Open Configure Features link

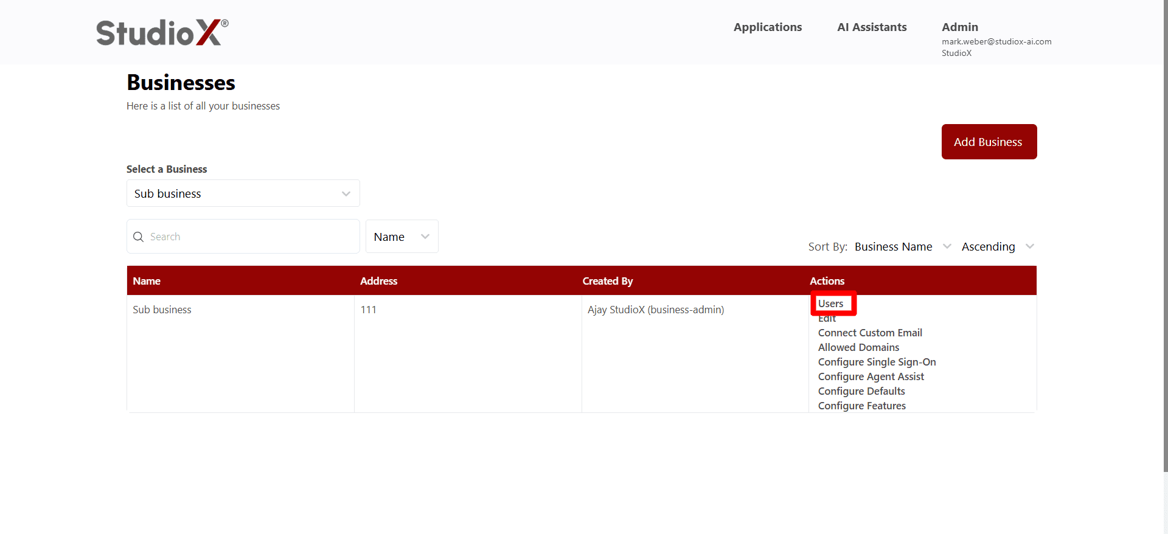point(861,406)
